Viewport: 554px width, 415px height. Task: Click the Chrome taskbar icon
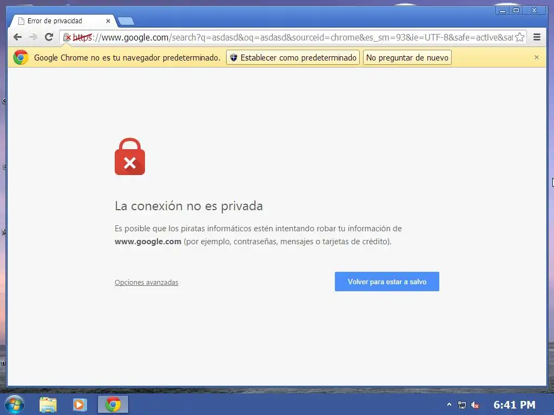click(x=113, y=404)
